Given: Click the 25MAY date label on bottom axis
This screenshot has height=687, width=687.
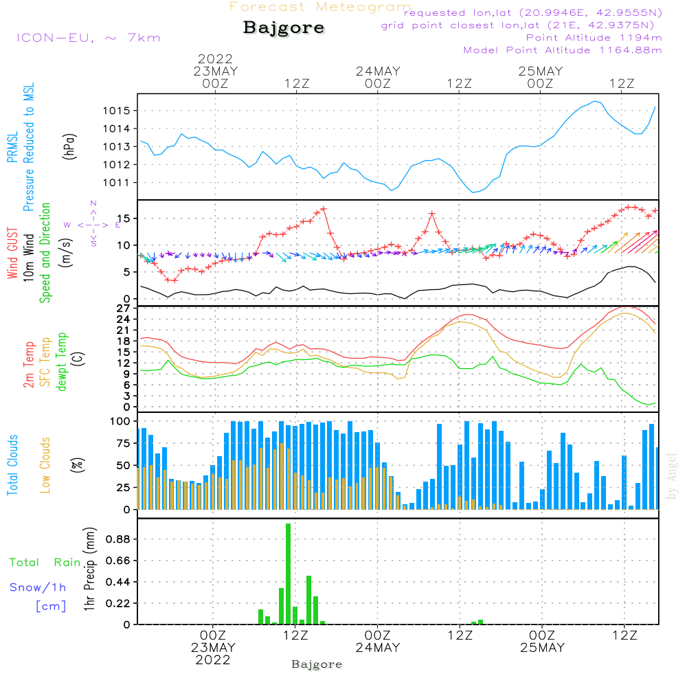Looking at the screenshot, I should (x=541, y=647).
